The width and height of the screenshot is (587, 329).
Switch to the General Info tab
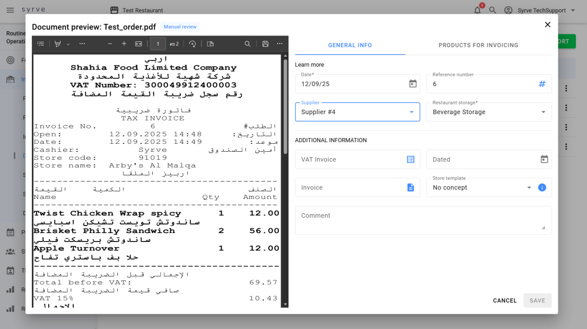[350, 45]
